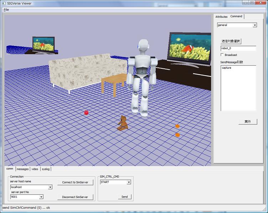Expand the server host name dropdown

tap(50, 187)
